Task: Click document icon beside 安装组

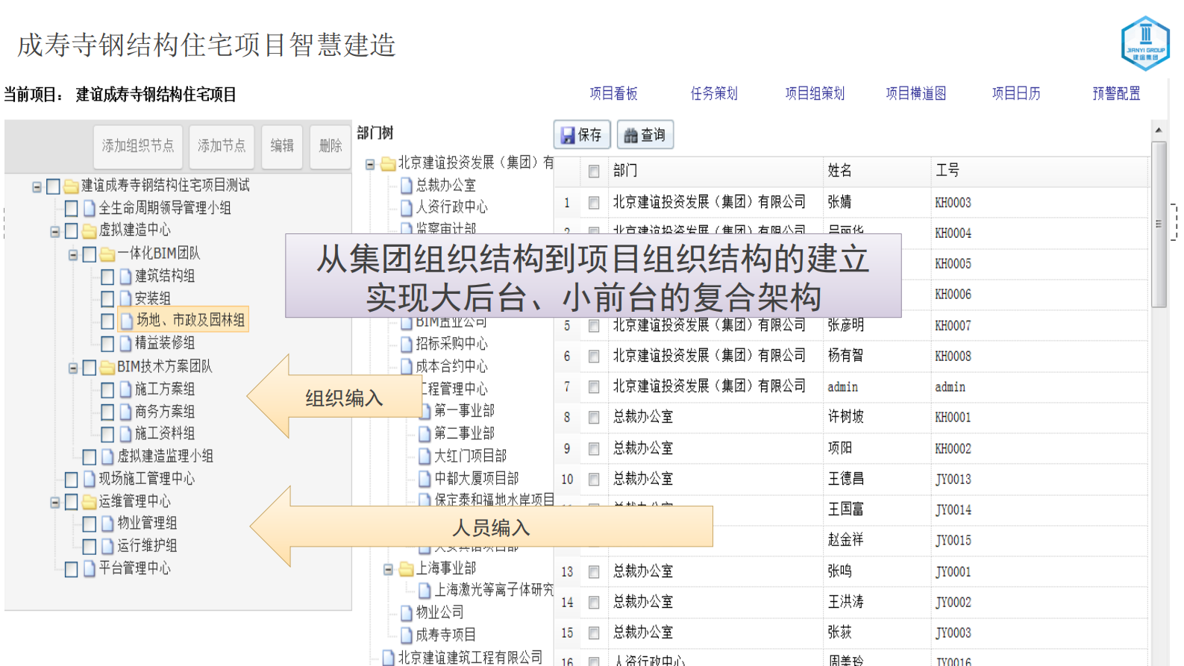Action: click(125, 298)
